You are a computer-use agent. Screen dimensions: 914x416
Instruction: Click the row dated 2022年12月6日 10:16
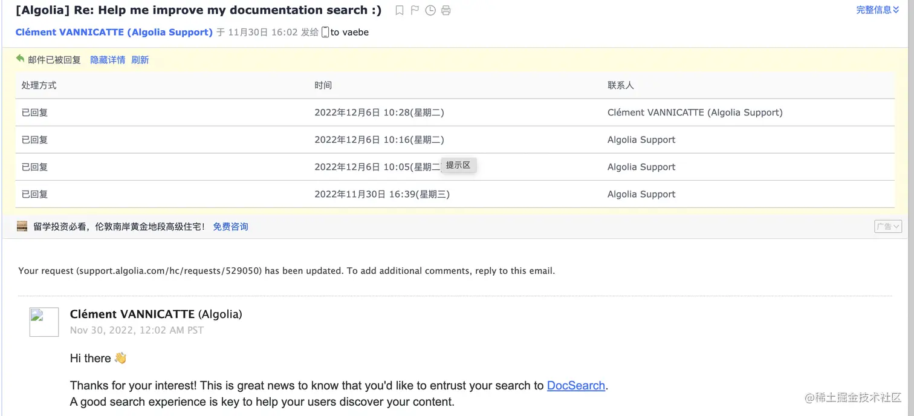pos(455,140)
